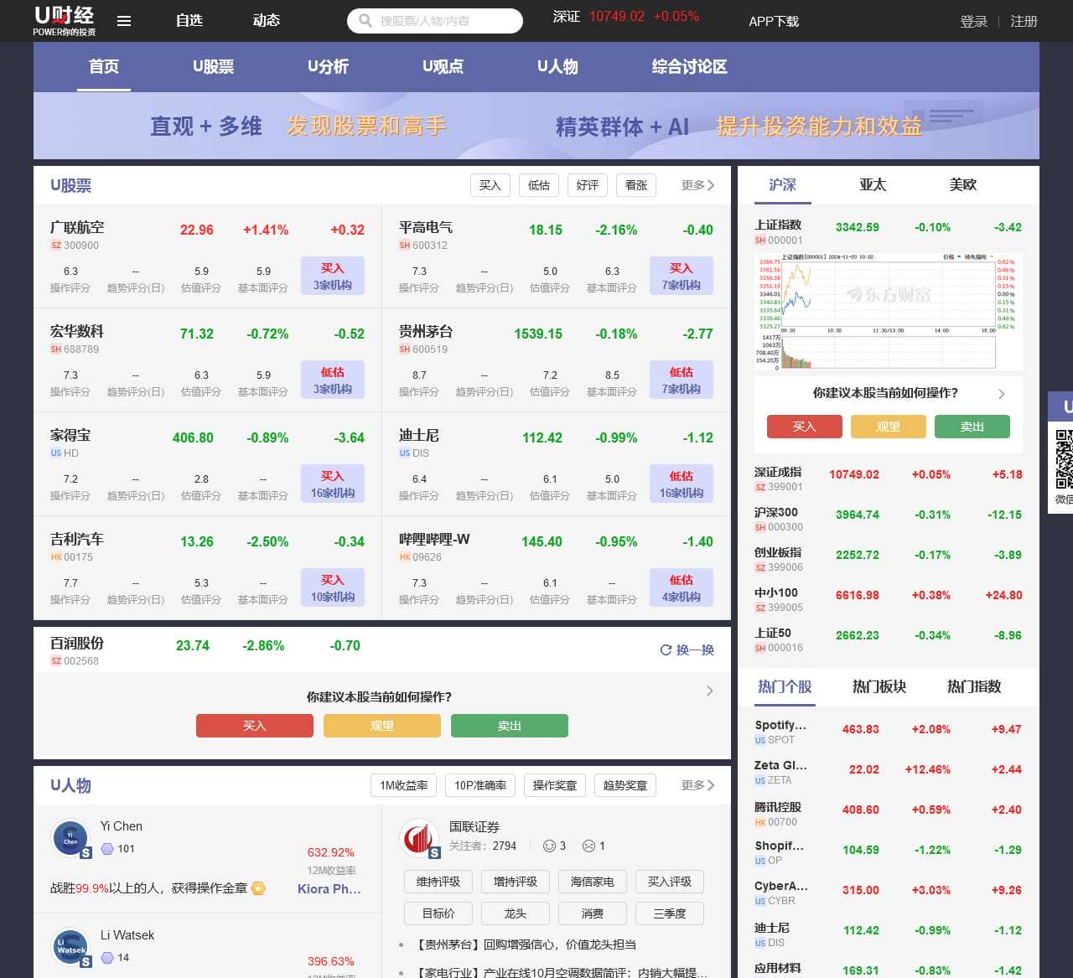Viewport: 1073px width, 978px height.
Task: Click the hexagon icon next to 14
Action: point(107,958)
